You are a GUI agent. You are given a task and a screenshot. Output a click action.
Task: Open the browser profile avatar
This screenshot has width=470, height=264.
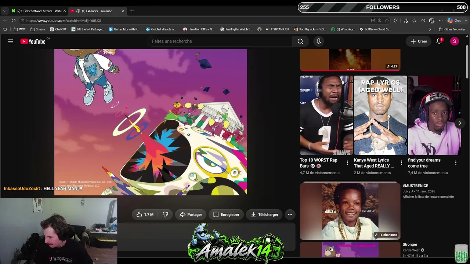pyautogui.click(x=432, y=21)
